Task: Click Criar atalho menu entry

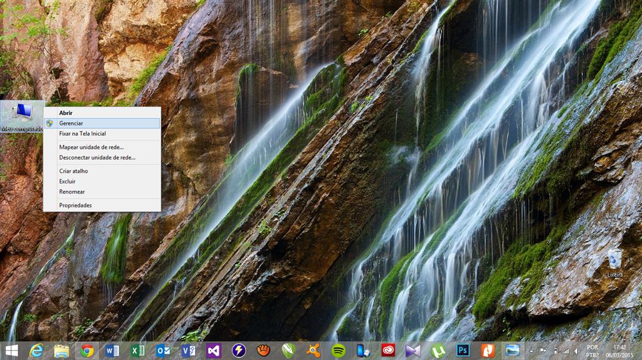Action: pyautogui.click(x=102, y=171)
